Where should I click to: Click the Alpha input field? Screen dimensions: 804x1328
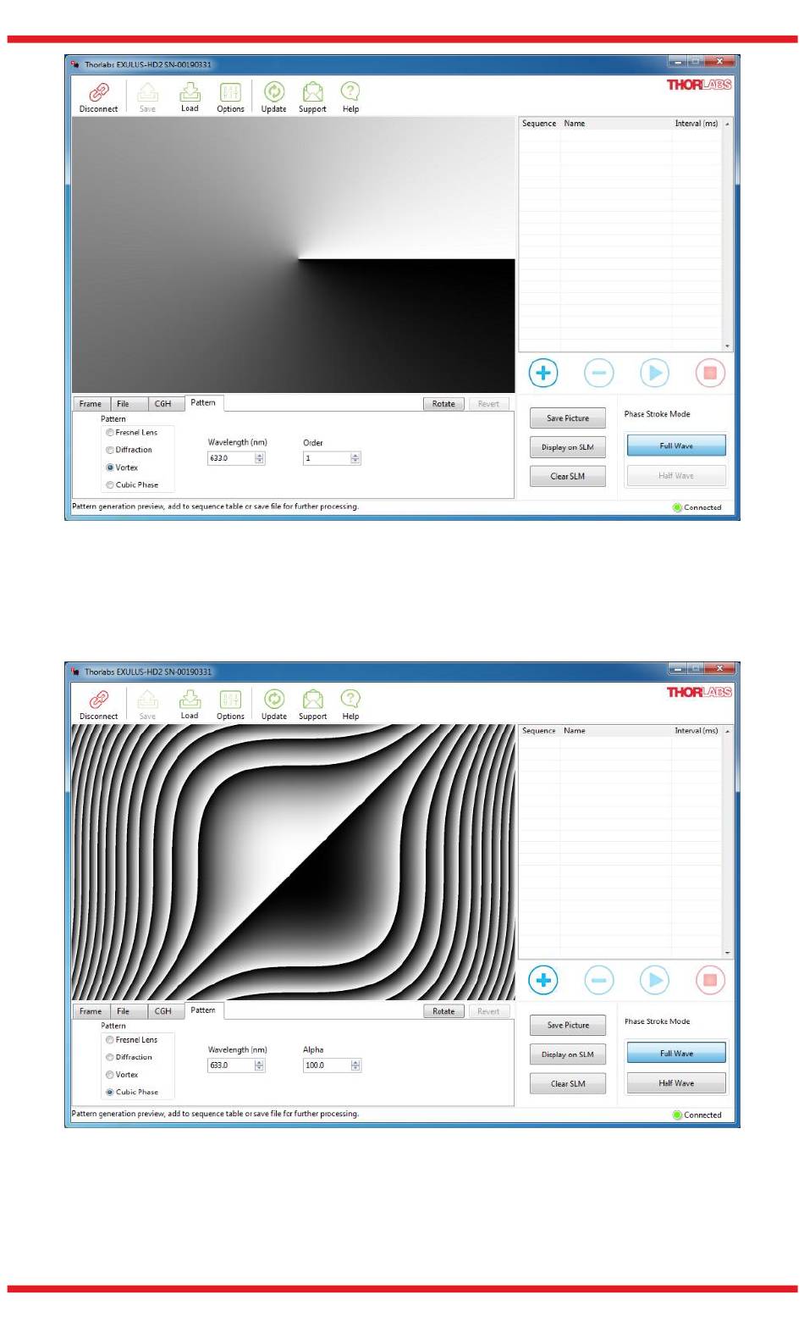click(326, 1065)
